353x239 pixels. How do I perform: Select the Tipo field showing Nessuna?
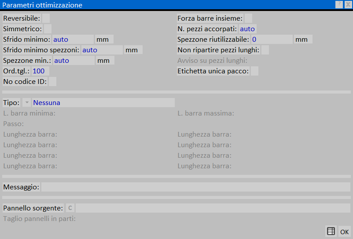103,103
